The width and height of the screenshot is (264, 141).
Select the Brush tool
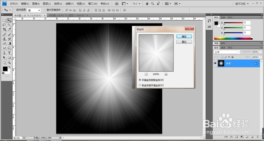click(x=9, y=35)
